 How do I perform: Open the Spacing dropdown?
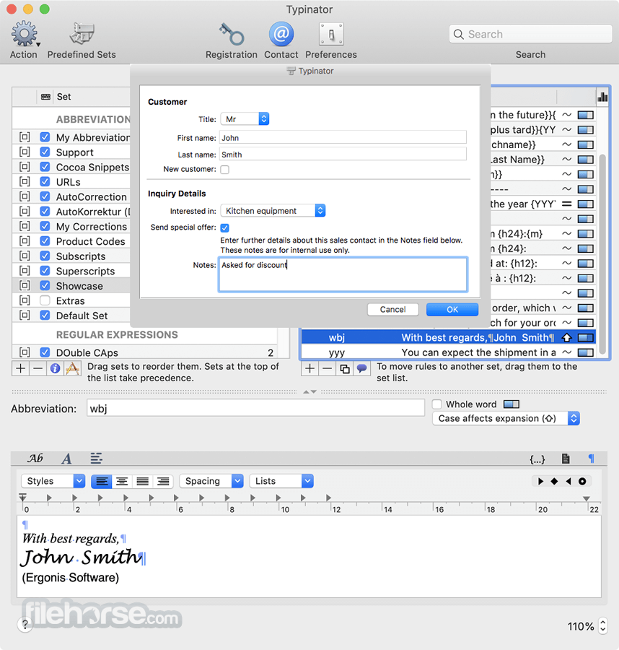(211, 481)
